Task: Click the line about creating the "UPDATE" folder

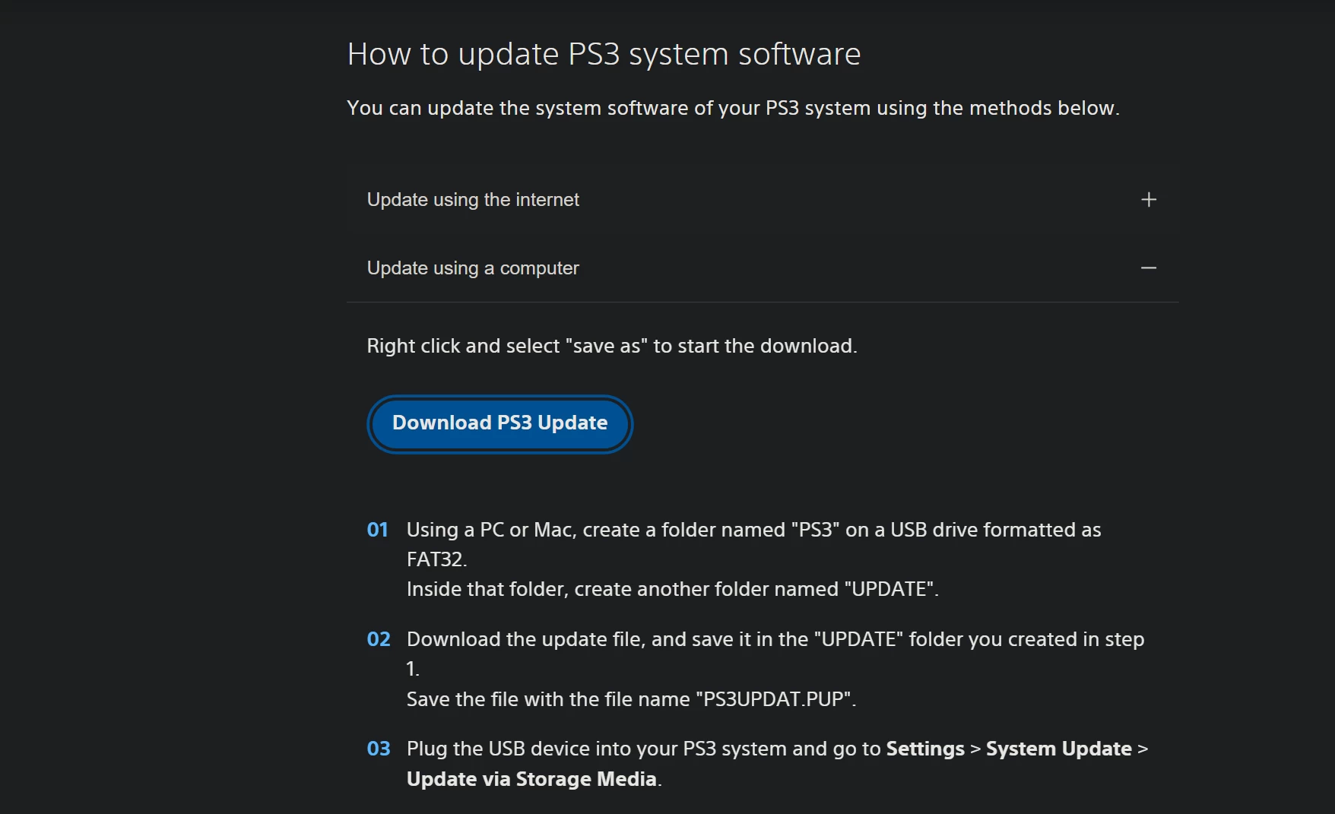Action: click(672, 589)
